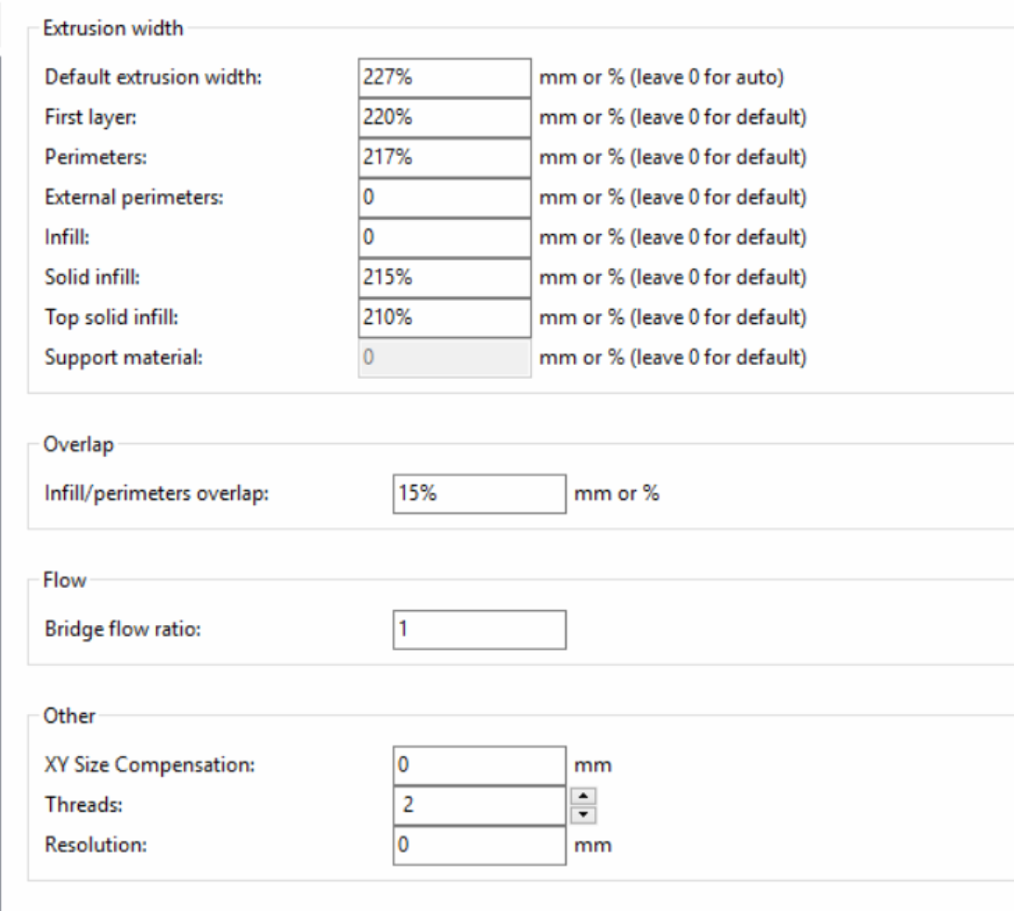The image size is (1014, 911).
Task: Select the Top solid infill field
Action: coord(443,318)
